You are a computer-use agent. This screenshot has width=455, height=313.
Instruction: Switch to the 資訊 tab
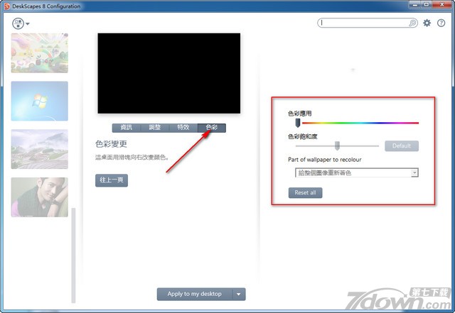pyautogui.click(x=127, y=128)
